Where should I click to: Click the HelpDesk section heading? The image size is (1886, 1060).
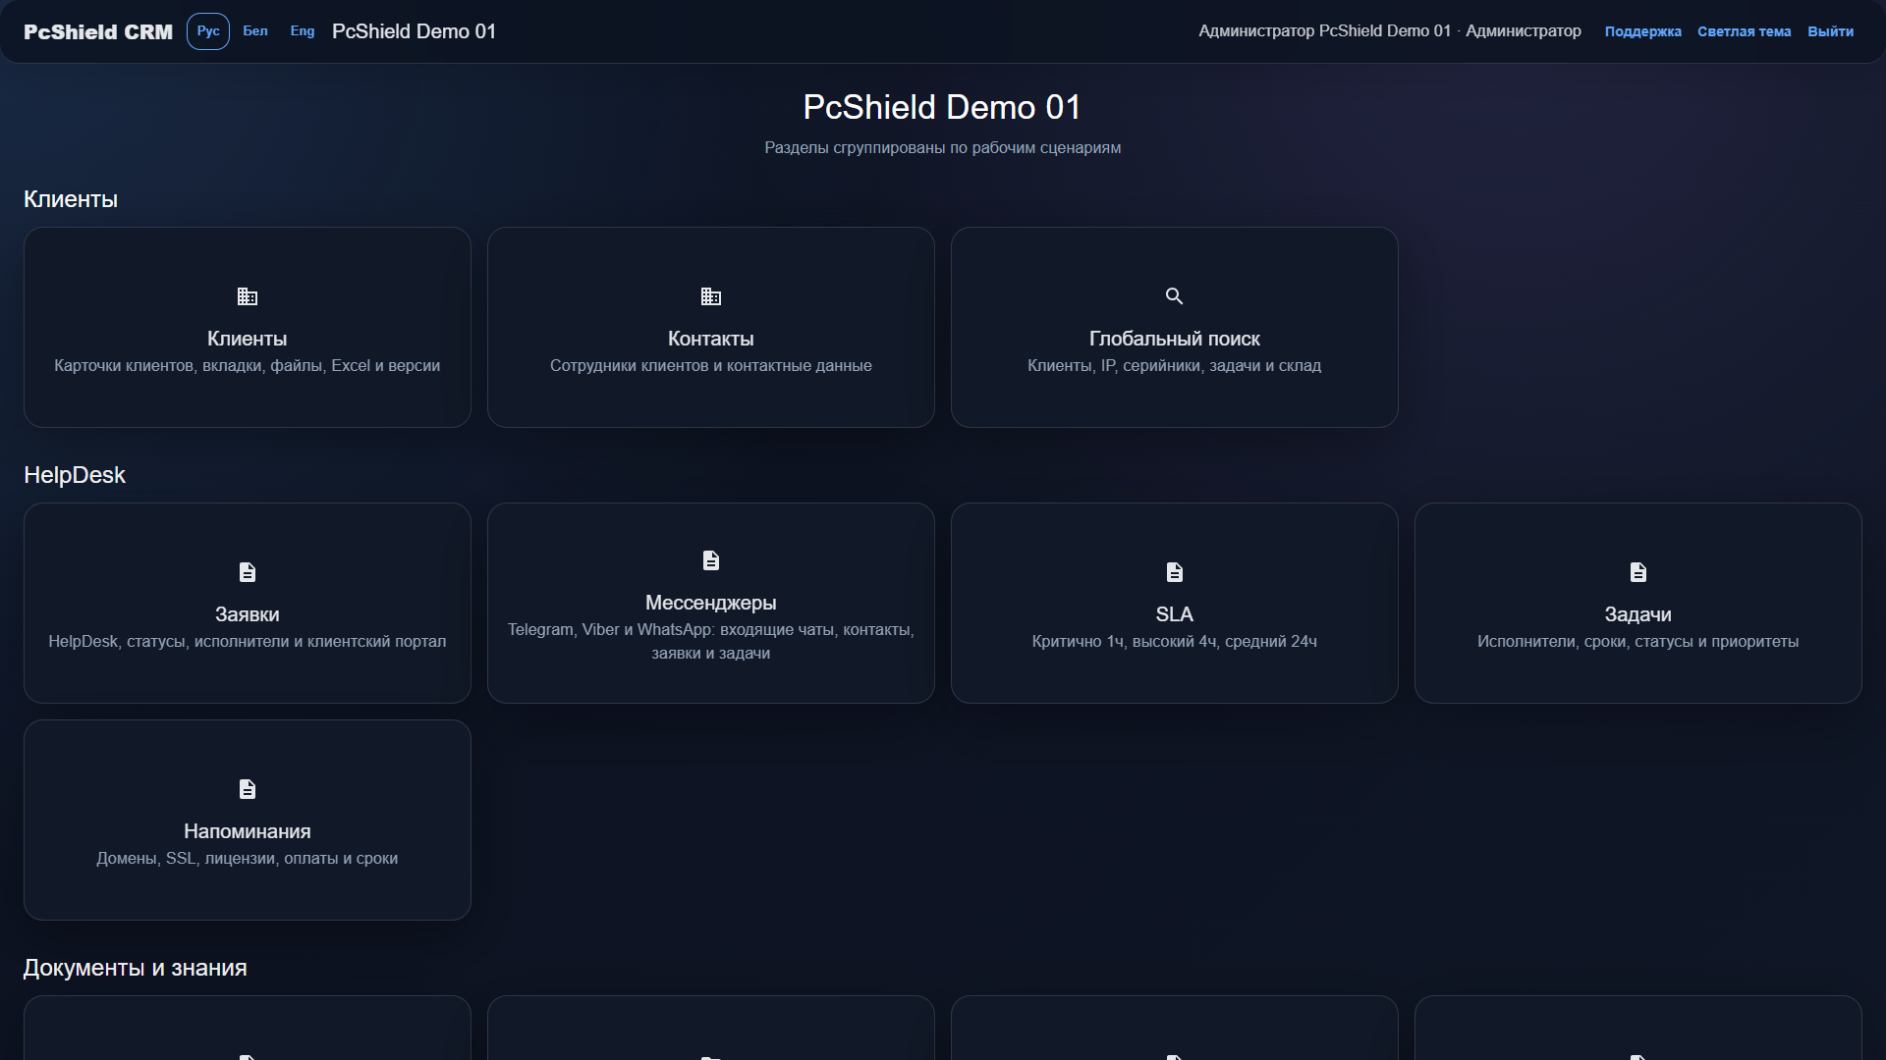pyautogui.click(x=75, y=475)
